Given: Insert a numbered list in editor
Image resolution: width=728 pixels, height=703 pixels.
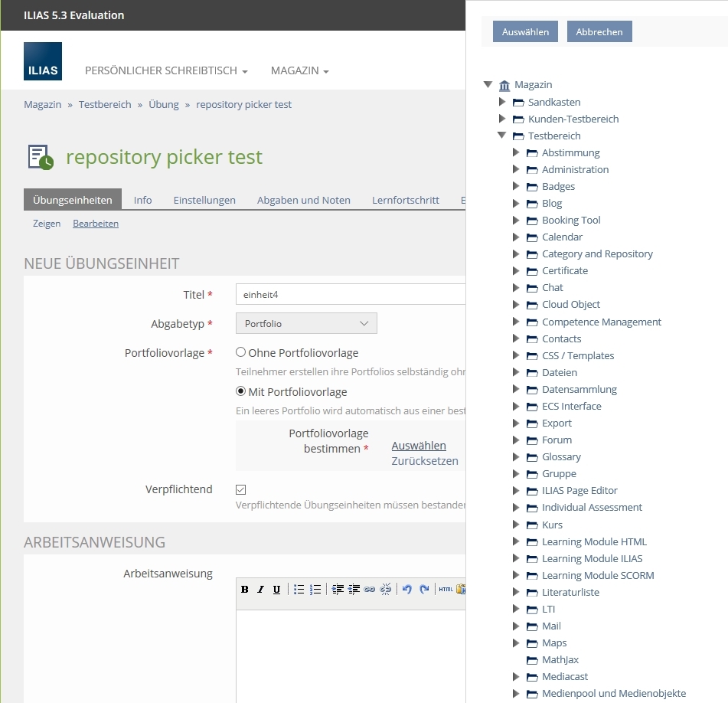Looking at the screenshot, I should pyautogui.click(x=315, y=589).
